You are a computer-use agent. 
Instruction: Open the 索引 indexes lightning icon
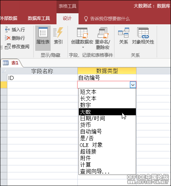click(58, 32)
